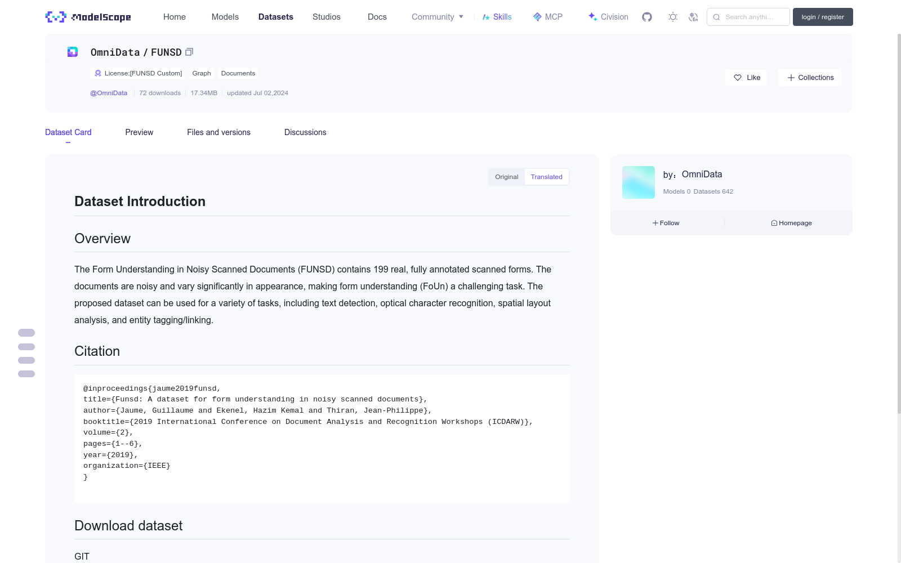Open the Docs page
Image resolution: width=901 pixels, height=563 pixels.
pos(377,17)
